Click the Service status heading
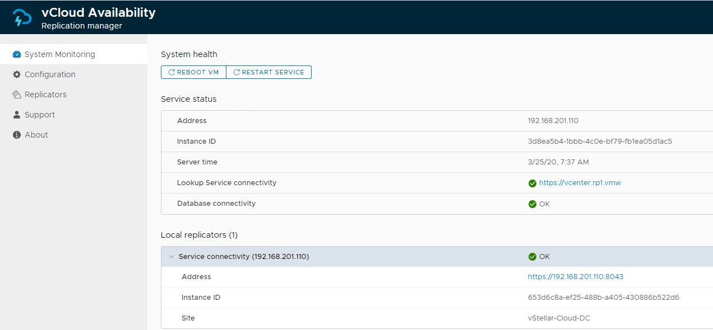713x330 pixels. (x=188, y=99)
